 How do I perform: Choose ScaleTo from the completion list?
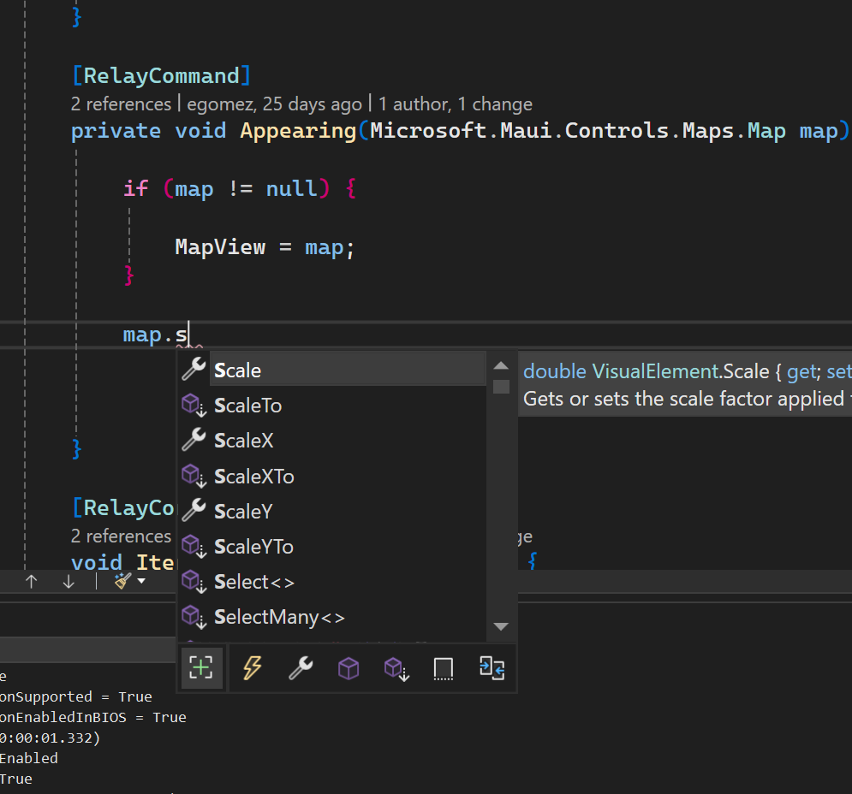[247, 406]
